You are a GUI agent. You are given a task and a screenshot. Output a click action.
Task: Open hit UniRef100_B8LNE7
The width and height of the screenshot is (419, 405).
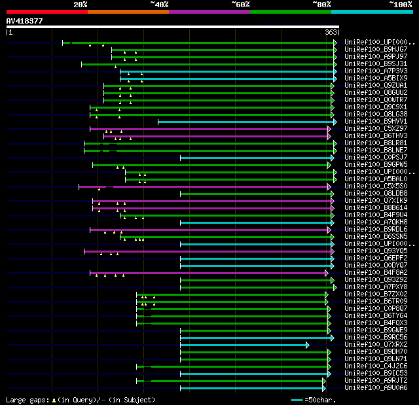pyautogui.click(x=376, y=150)
